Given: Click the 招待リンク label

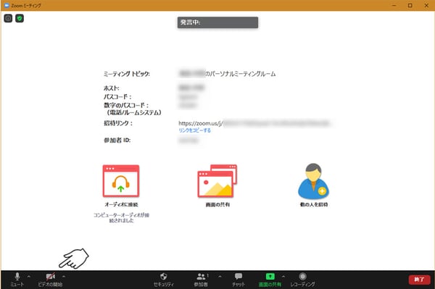Looking at the screenshot, I should point(118,123).
